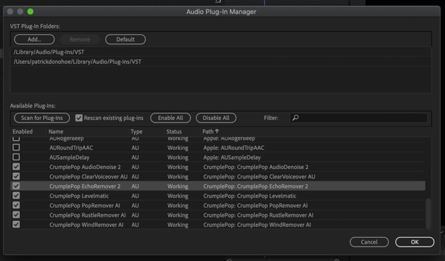Screen dimensions: 445x261
Task: Select CrumplePop Levelmatic name
Action: (x=79, y=196)
